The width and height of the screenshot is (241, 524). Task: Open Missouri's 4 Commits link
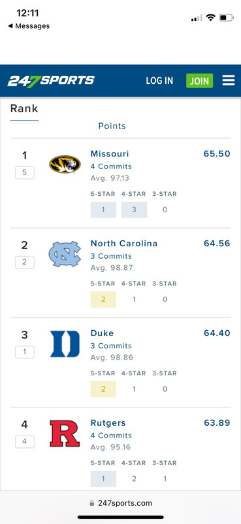pos(111,166)
